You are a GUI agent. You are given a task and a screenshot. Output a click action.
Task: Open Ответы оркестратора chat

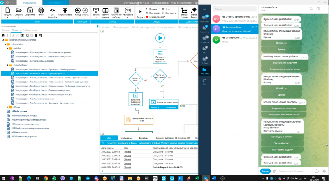pyautogui.click(x=234, y=18)
